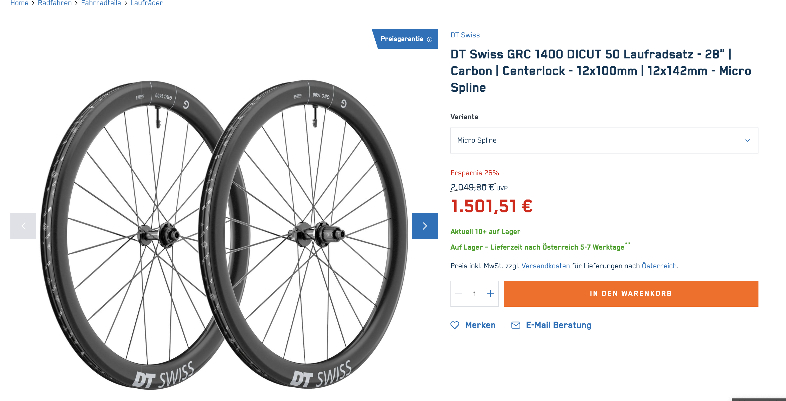786x401 pixels.
Task: Click the DT Swiss wheelset product image
Action: click(224, 232)
